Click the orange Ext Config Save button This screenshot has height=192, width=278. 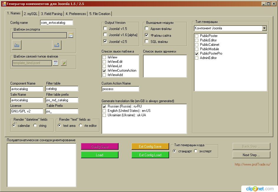tap(150, 146)
